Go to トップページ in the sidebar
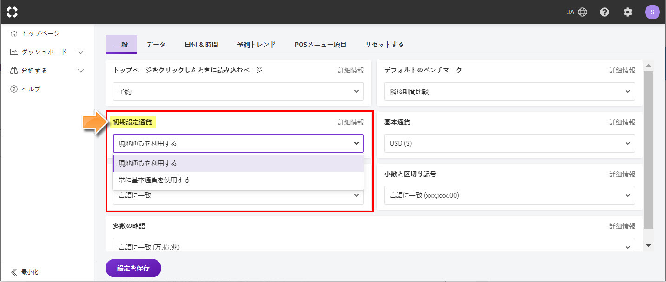Screen dimensions: 666x282 pos(41,33)
